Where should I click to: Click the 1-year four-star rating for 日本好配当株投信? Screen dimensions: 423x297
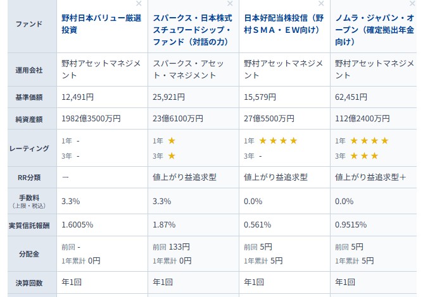click(x=278, y=140)
